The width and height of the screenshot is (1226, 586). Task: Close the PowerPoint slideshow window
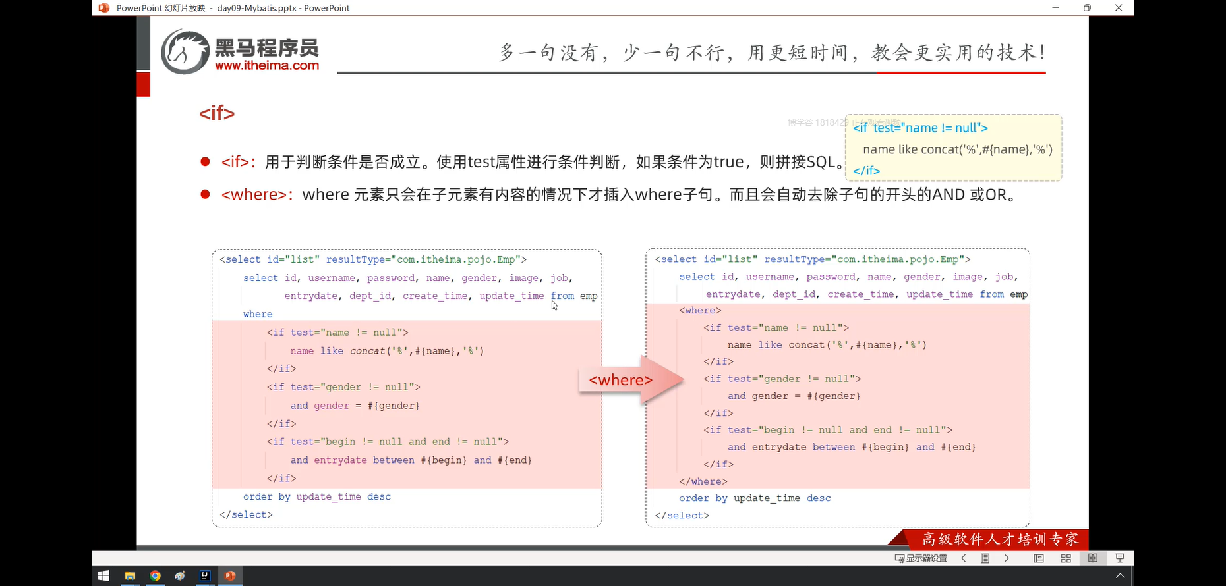coord(1119,8)
